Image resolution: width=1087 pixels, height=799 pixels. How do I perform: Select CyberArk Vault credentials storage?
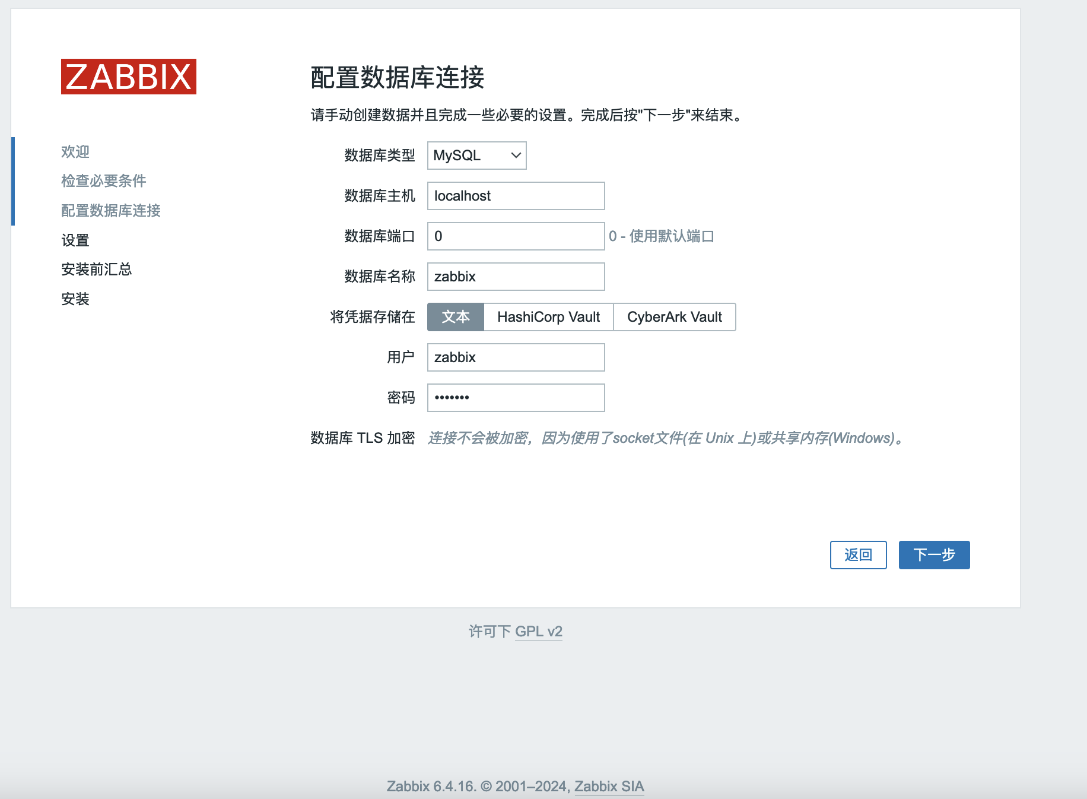point(675,317)
